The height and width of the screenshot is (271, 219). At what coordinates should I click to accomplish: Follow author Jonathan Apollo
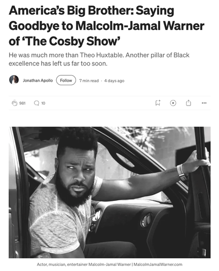66,80
